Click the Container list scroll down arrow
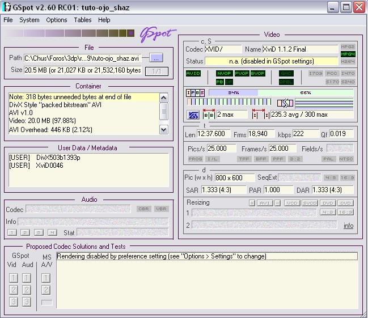Screen dimensions: 368x318 pos(163,130)
